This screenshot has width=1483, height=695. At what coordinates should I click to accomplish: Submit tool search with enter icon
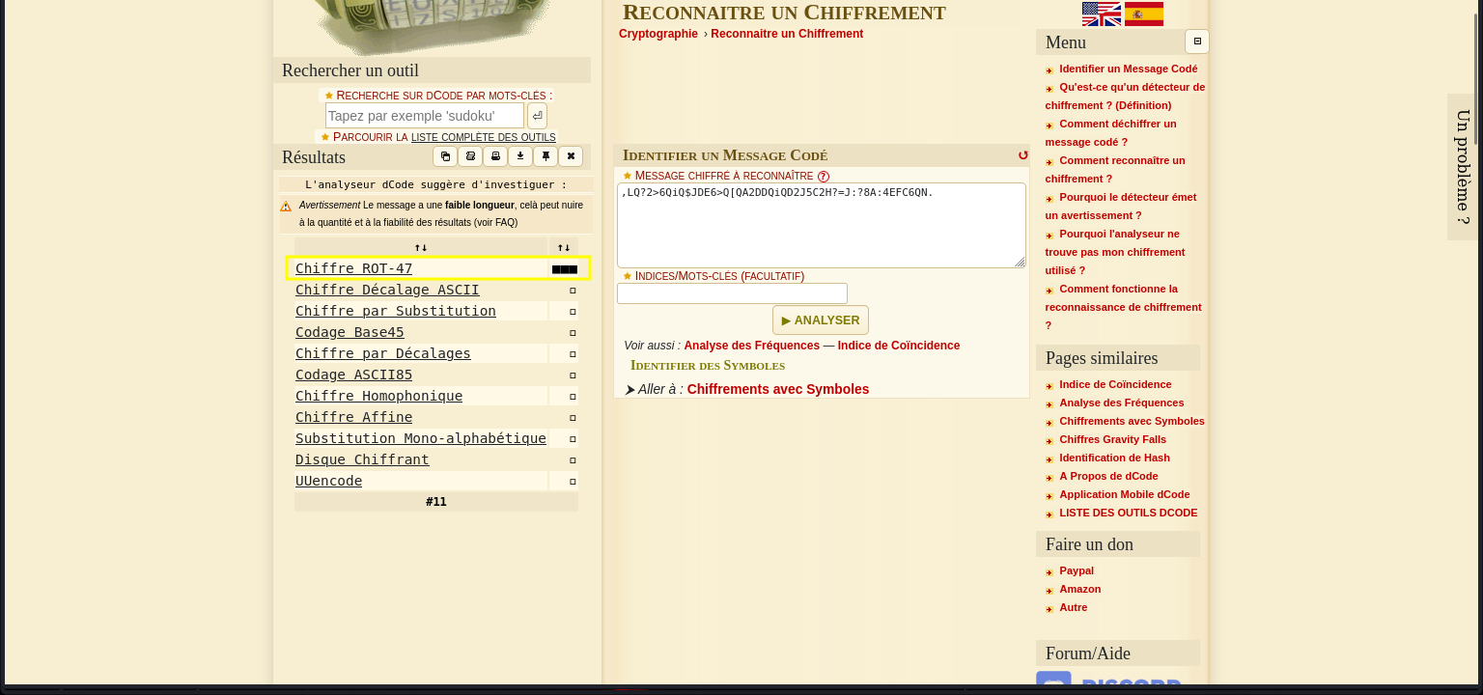pyautogui.click(x=537, y=116)
